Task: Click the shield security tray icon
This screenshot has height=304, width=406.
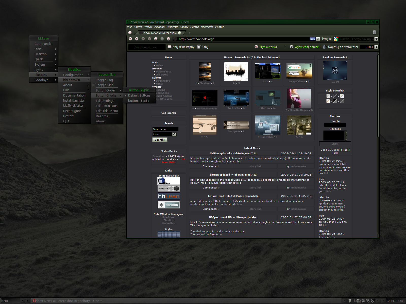Action: [x=373, y=301]
